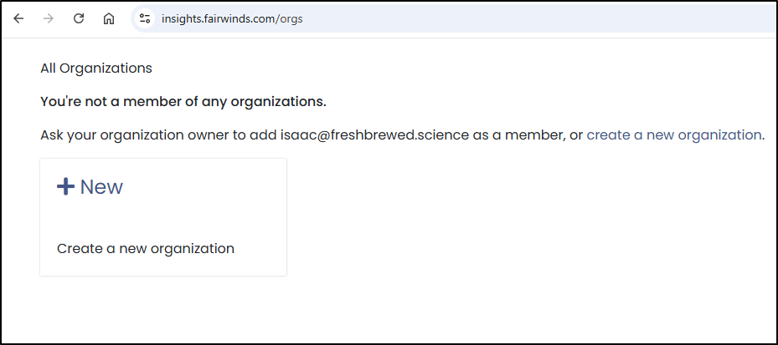Click the 'Create a new organization' card caption
The image size is (778, 345).
[146, 248]
